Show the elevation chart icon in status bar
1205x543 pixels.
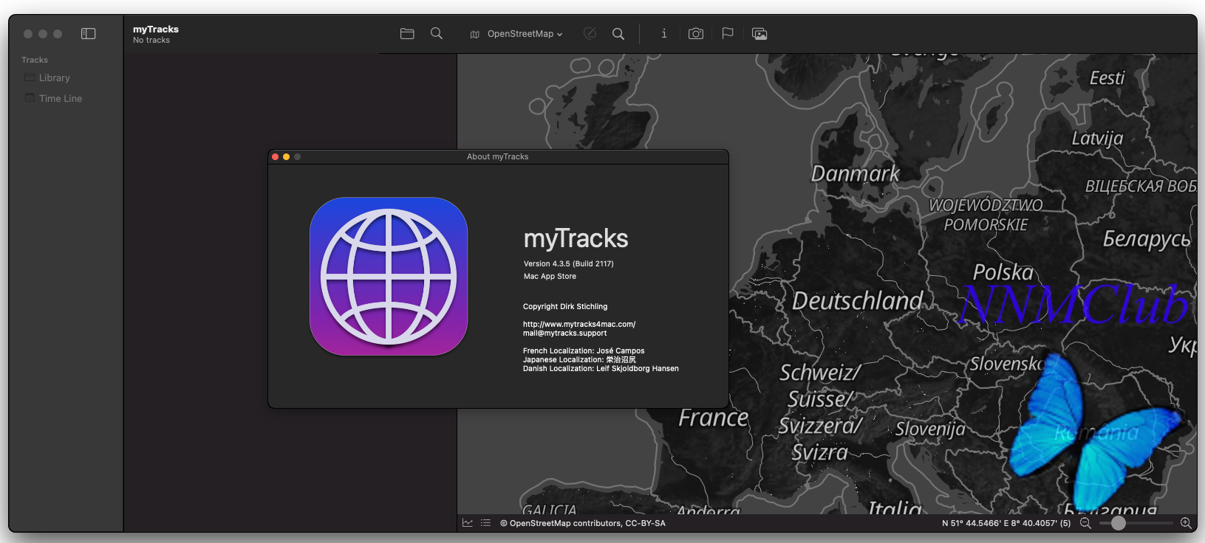point(468,523)
